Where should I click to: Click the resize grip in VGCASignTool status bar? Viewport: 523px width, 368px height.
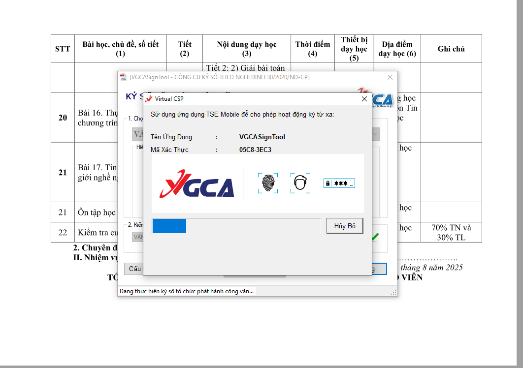pyautogui.click(x=393, y=292)
